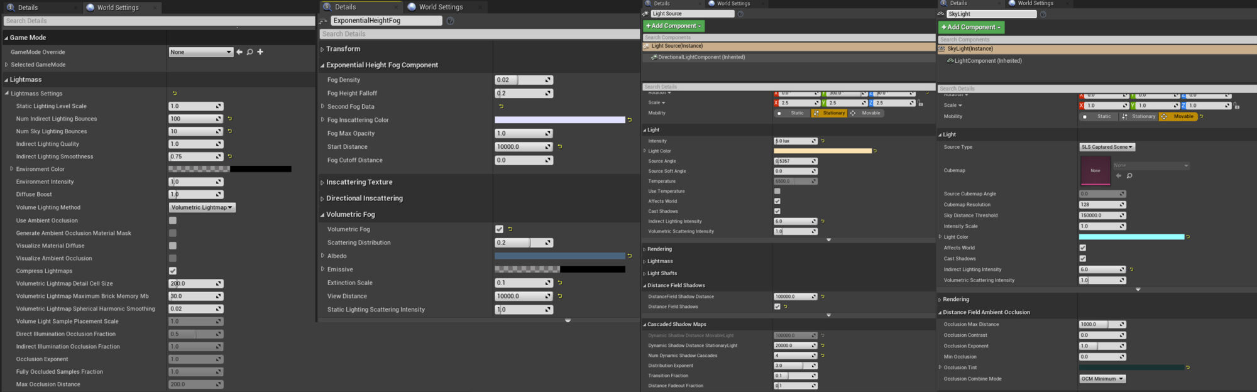Click the Cubemap None thumbnail
The height and width of the screenshot is (392, 1257).
[x=1095, y=171]
